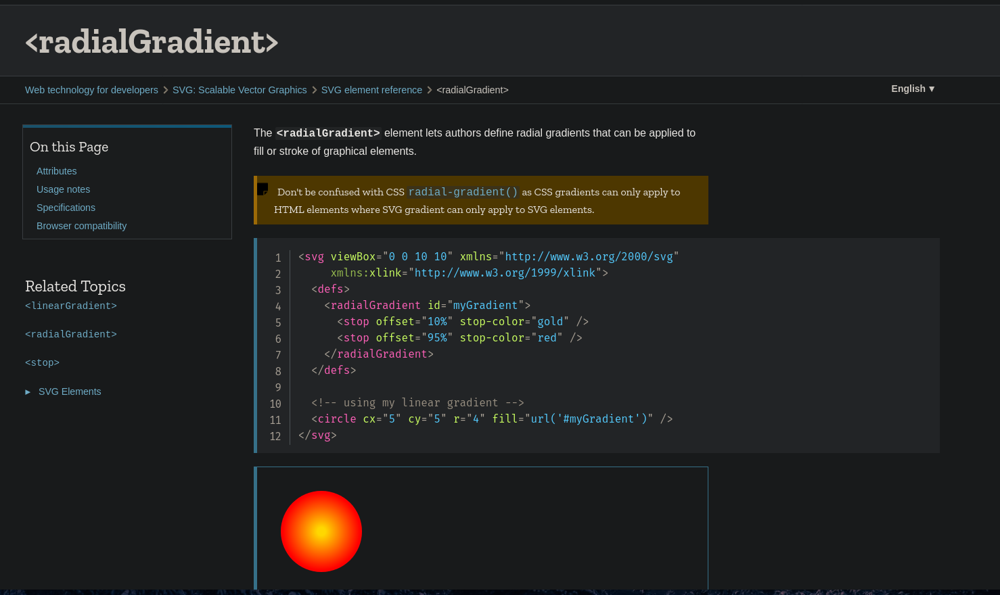The image size is (1000, 595).
Task: Open Web technology for developers breadcrumb
Action: 91,90
